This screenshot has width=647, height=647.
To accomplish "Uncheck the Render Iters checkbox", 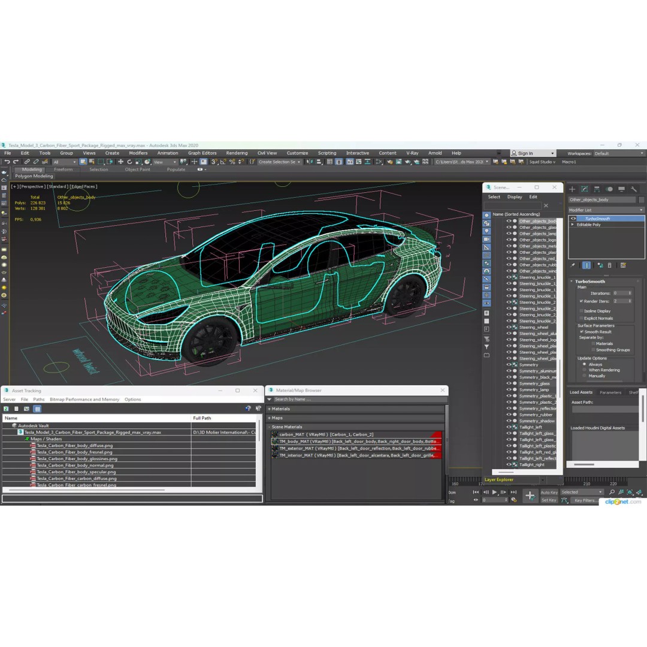I will tap(581, 301).
